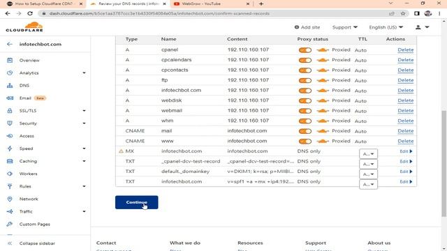Delete the www CNAME record
The height and width of the screenshot is (251, 447).
tap(405, 141)
